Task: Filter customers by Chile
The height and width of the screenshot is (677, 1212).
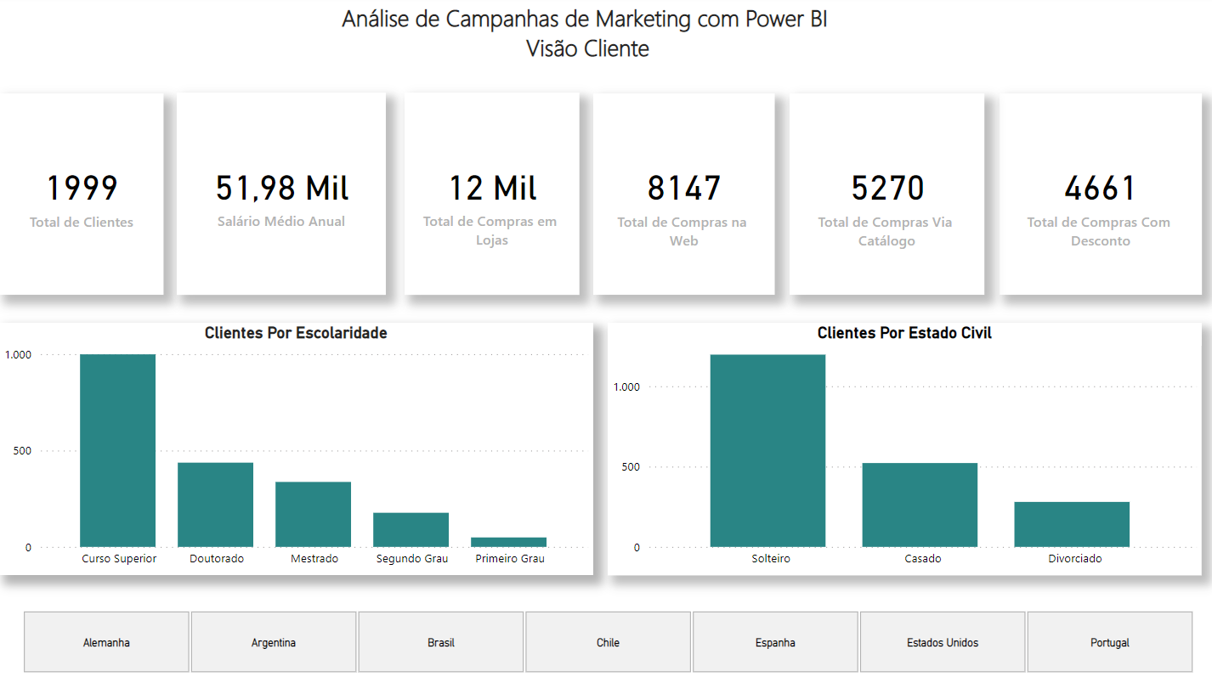Action: click(608, 642)
